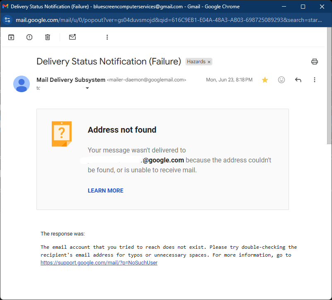Image resolution: width=332 pixels, height=300 pixels.
Task: View site information in address bar
Action: click(7, 20)
